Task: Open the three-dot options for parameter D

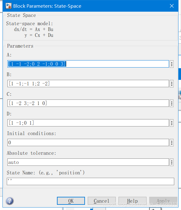Action: pyautogui.click(x=171, y=123)
